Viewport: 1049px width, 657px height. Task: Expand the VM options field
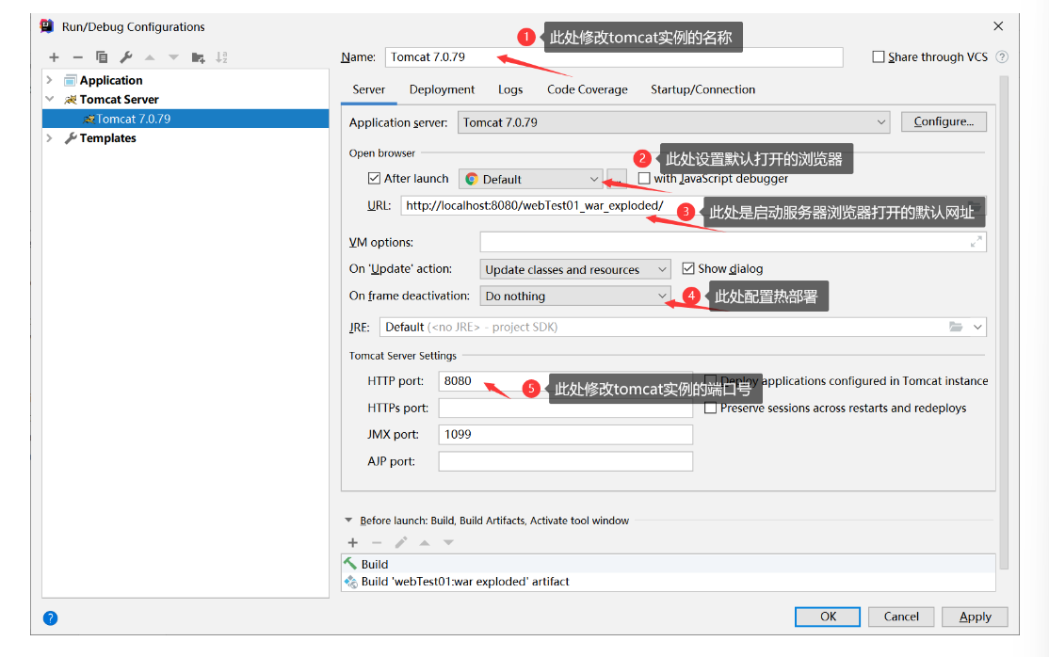click(x=976, y=242)
